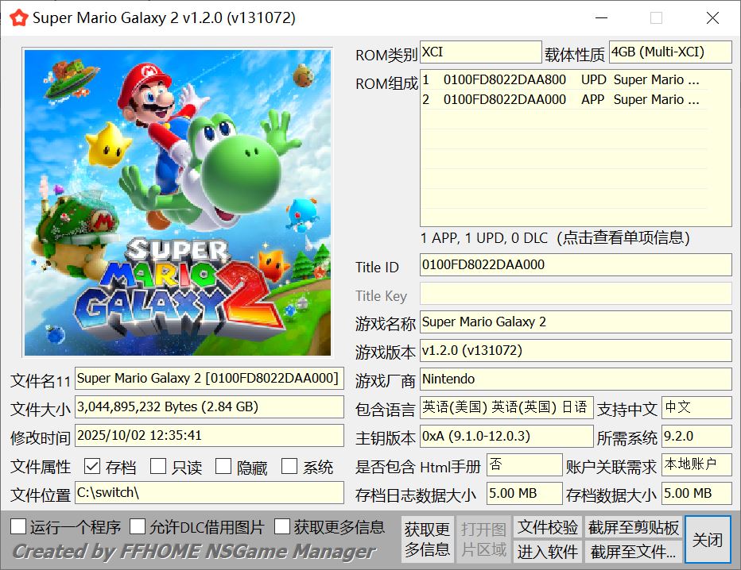Image resolution: width=741 pixels, height=570 pixels.
Task: Select the UPD row in ROM组成 list
Action: (564, 79)
